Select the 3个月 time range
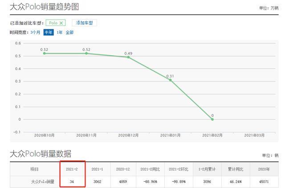Screen dimensions: 285x188 tap(35, 33)
